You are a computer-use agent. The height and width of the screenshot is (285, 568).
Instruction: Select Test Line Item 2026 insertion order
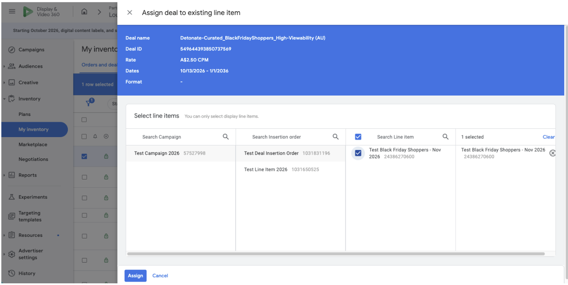[291, 170]
